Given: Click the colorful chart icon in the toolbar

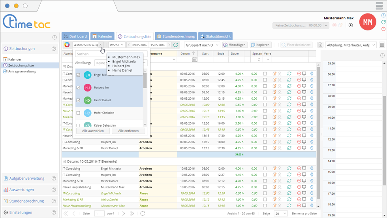Looking at the screenshot, I should tap(67, 45).
